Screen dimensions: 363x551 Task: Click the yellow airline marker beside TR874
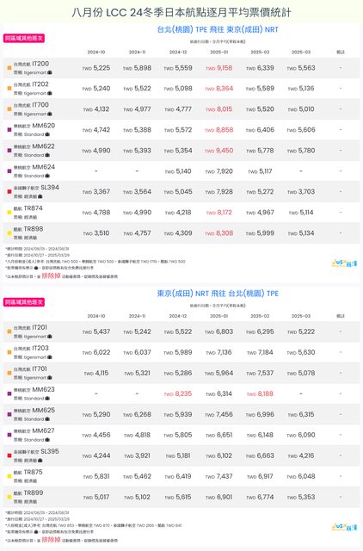pos(9,213)
